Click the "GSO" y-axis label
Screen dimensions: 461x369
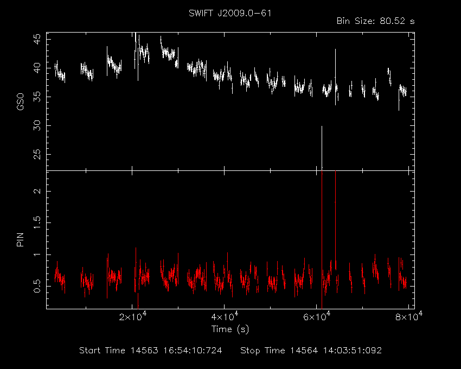pyautogui.click(x=20, y=101)
